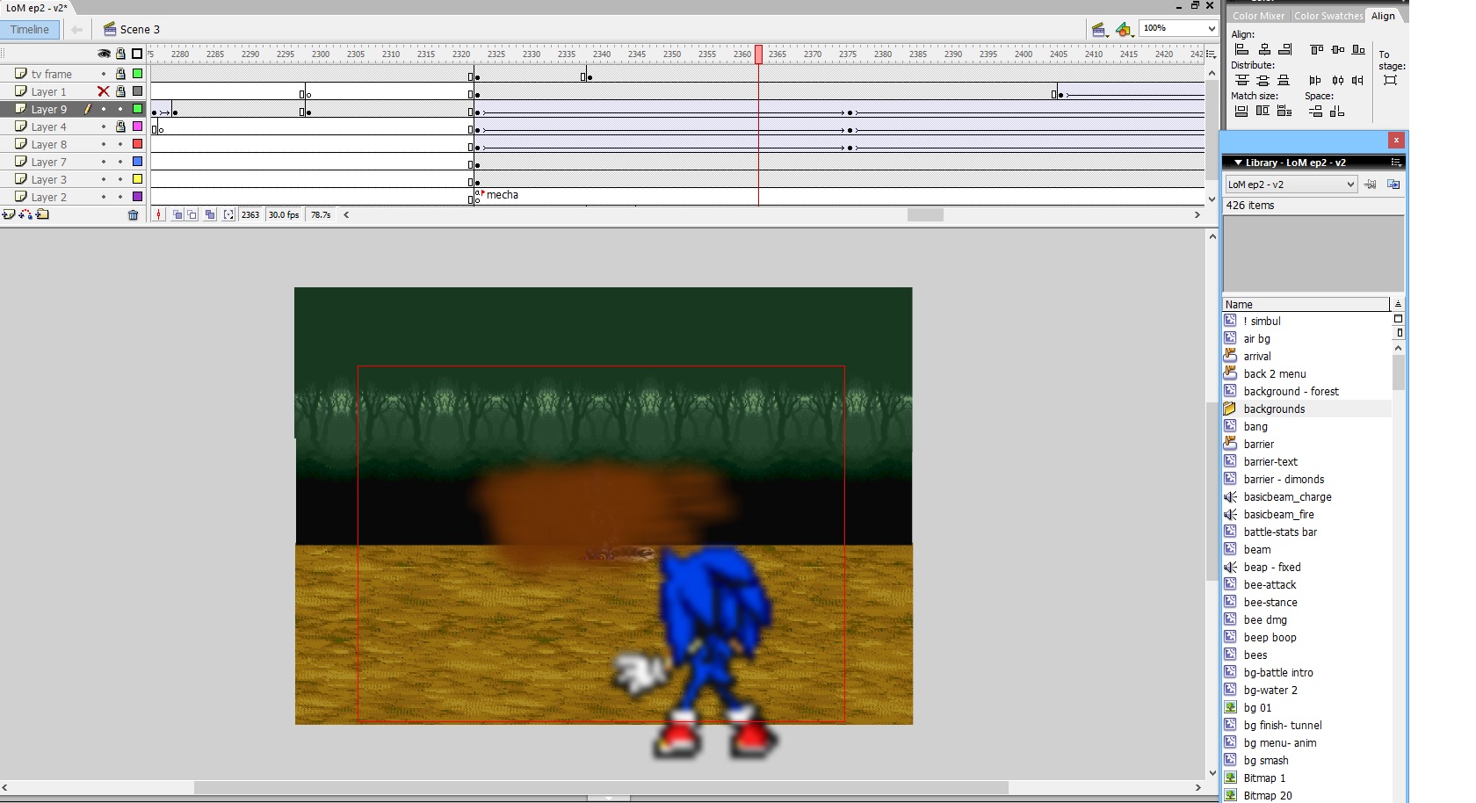
Task: Click Align left edge icon
Action: click(1241, 49)
